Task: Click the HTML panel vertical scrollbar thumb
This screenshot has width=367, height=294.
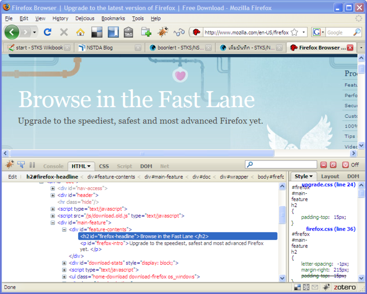Action: point(282,215)
